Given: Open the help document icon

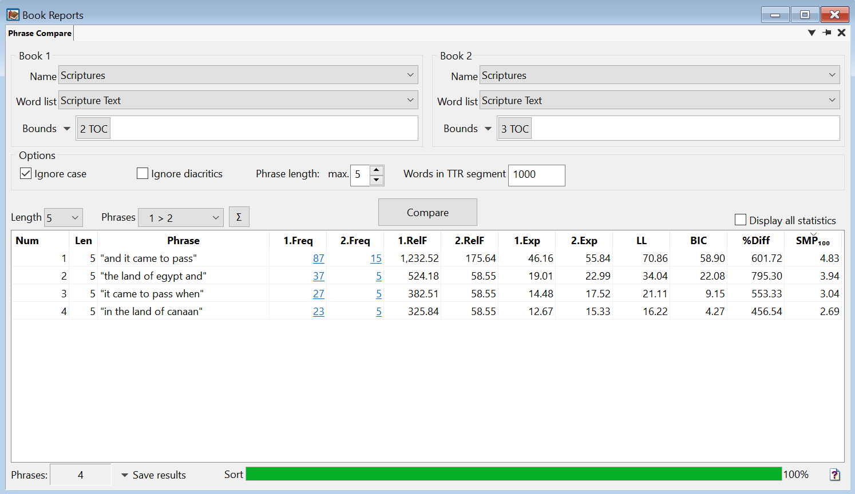Looking at the screenshot, I should [x=834, y=475].
